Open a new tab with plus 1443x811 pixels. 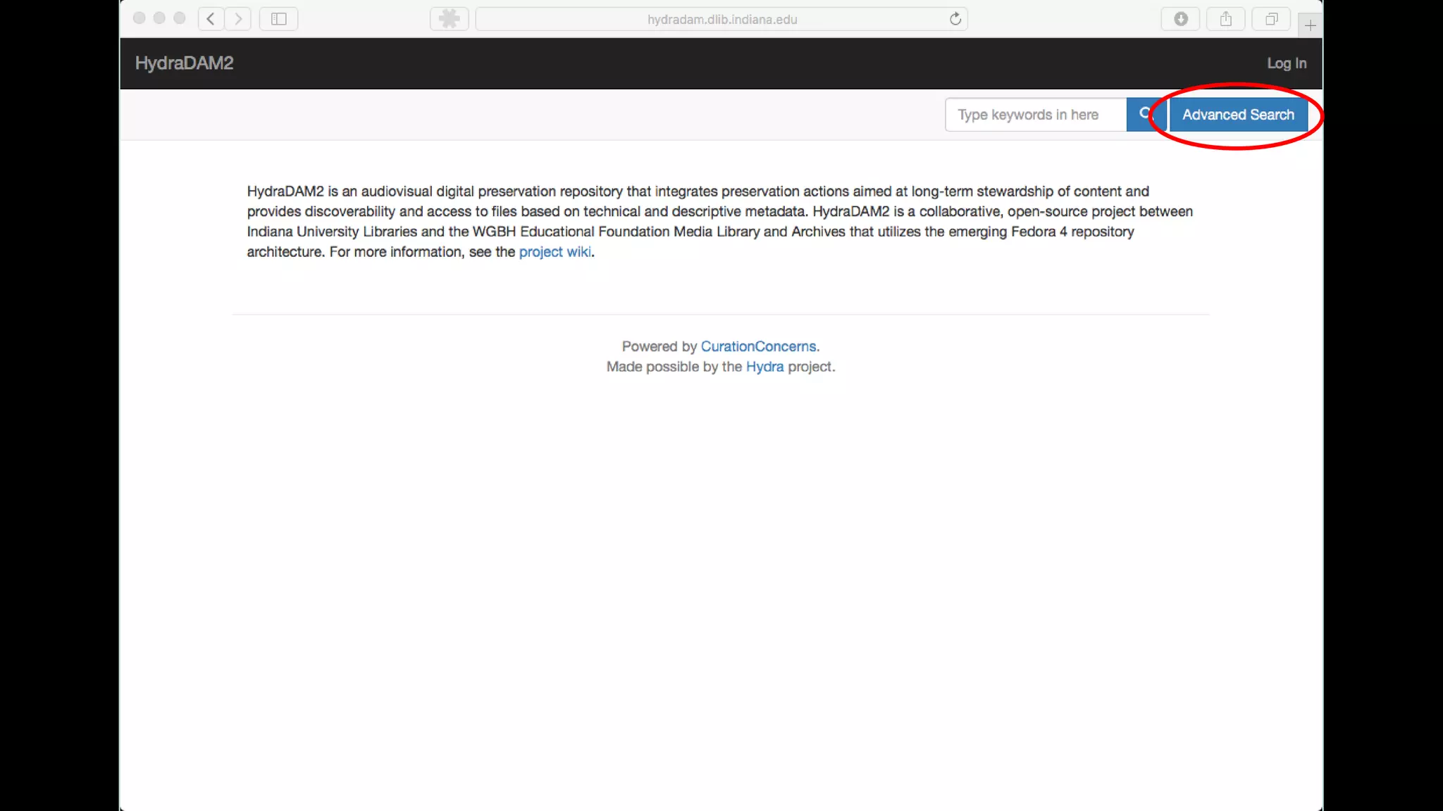point(1310,26)
